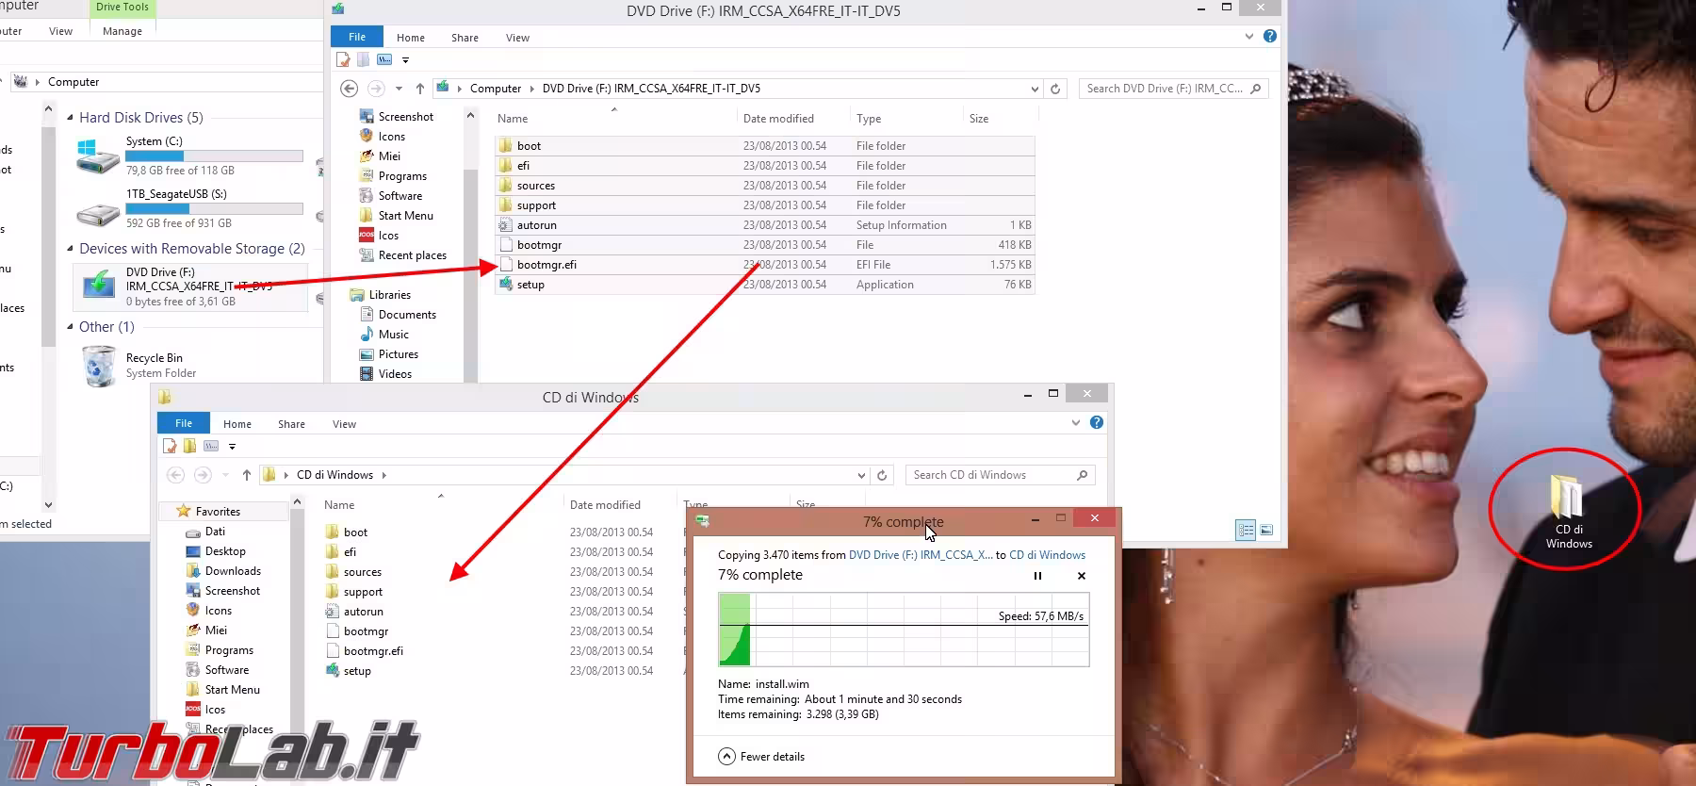Pause the file copy operation
Viewport: 1696px width, 786px height.
1037,576
